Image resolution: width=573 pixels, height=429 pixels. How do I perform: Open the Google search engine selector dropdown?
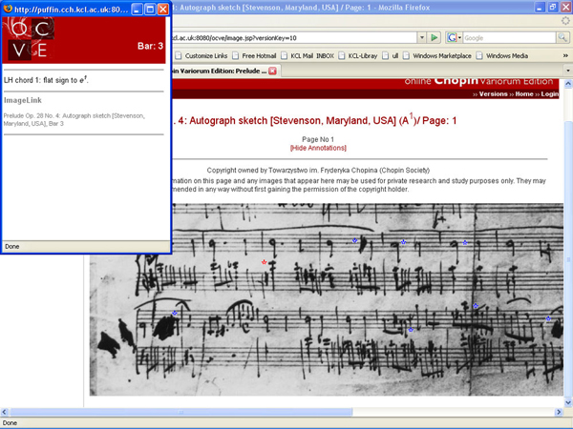455,37
